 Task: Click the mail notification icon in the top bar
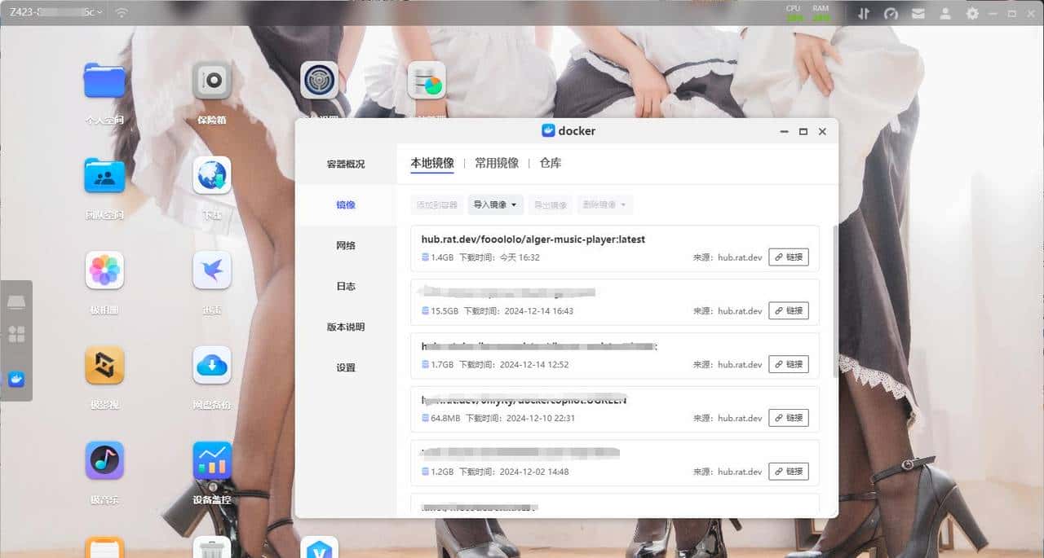coord(918,13)
